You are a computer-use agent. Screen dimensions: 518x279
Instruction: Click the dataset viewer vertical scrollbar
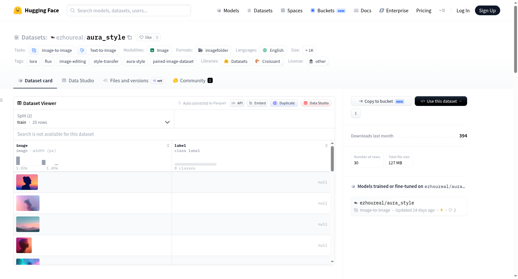332,159
